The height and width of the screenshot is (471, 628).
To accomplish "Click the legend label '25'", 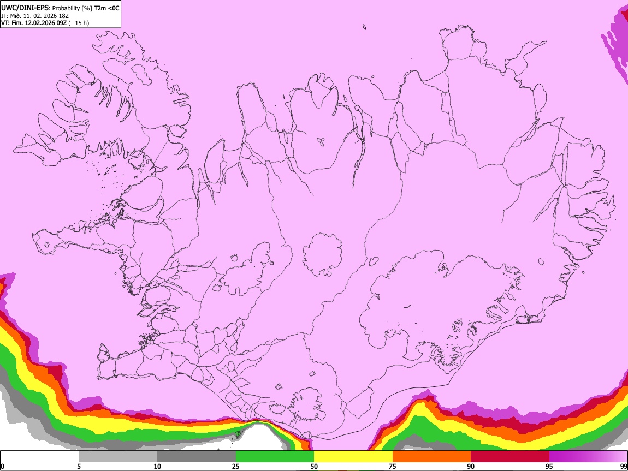I will pyautogui.click(x=236, y=467).
